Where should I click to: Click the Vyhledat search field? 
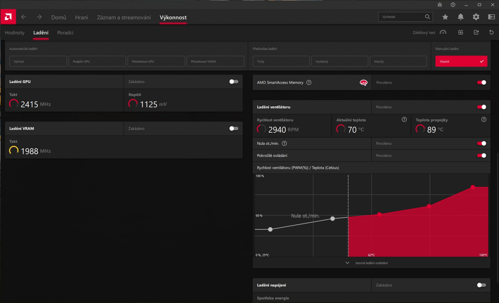click(x=402, y=17)
